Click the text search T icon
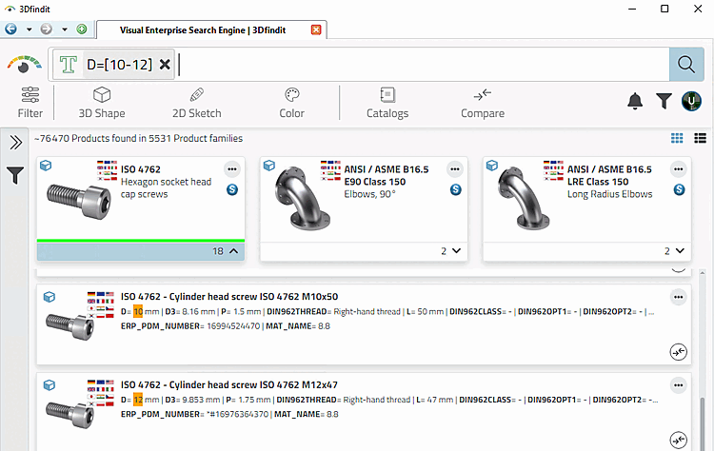This screenshot has height=451, width=714. click(x=69, y=65)
